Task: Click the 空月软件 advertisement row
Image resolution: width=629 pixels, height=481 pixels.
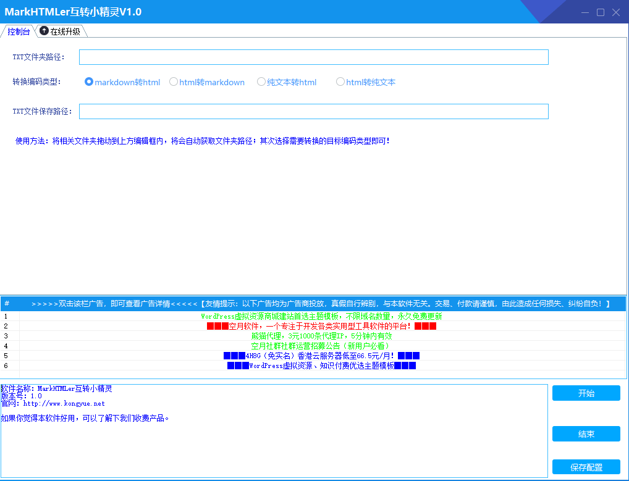Action: point(314,327)
